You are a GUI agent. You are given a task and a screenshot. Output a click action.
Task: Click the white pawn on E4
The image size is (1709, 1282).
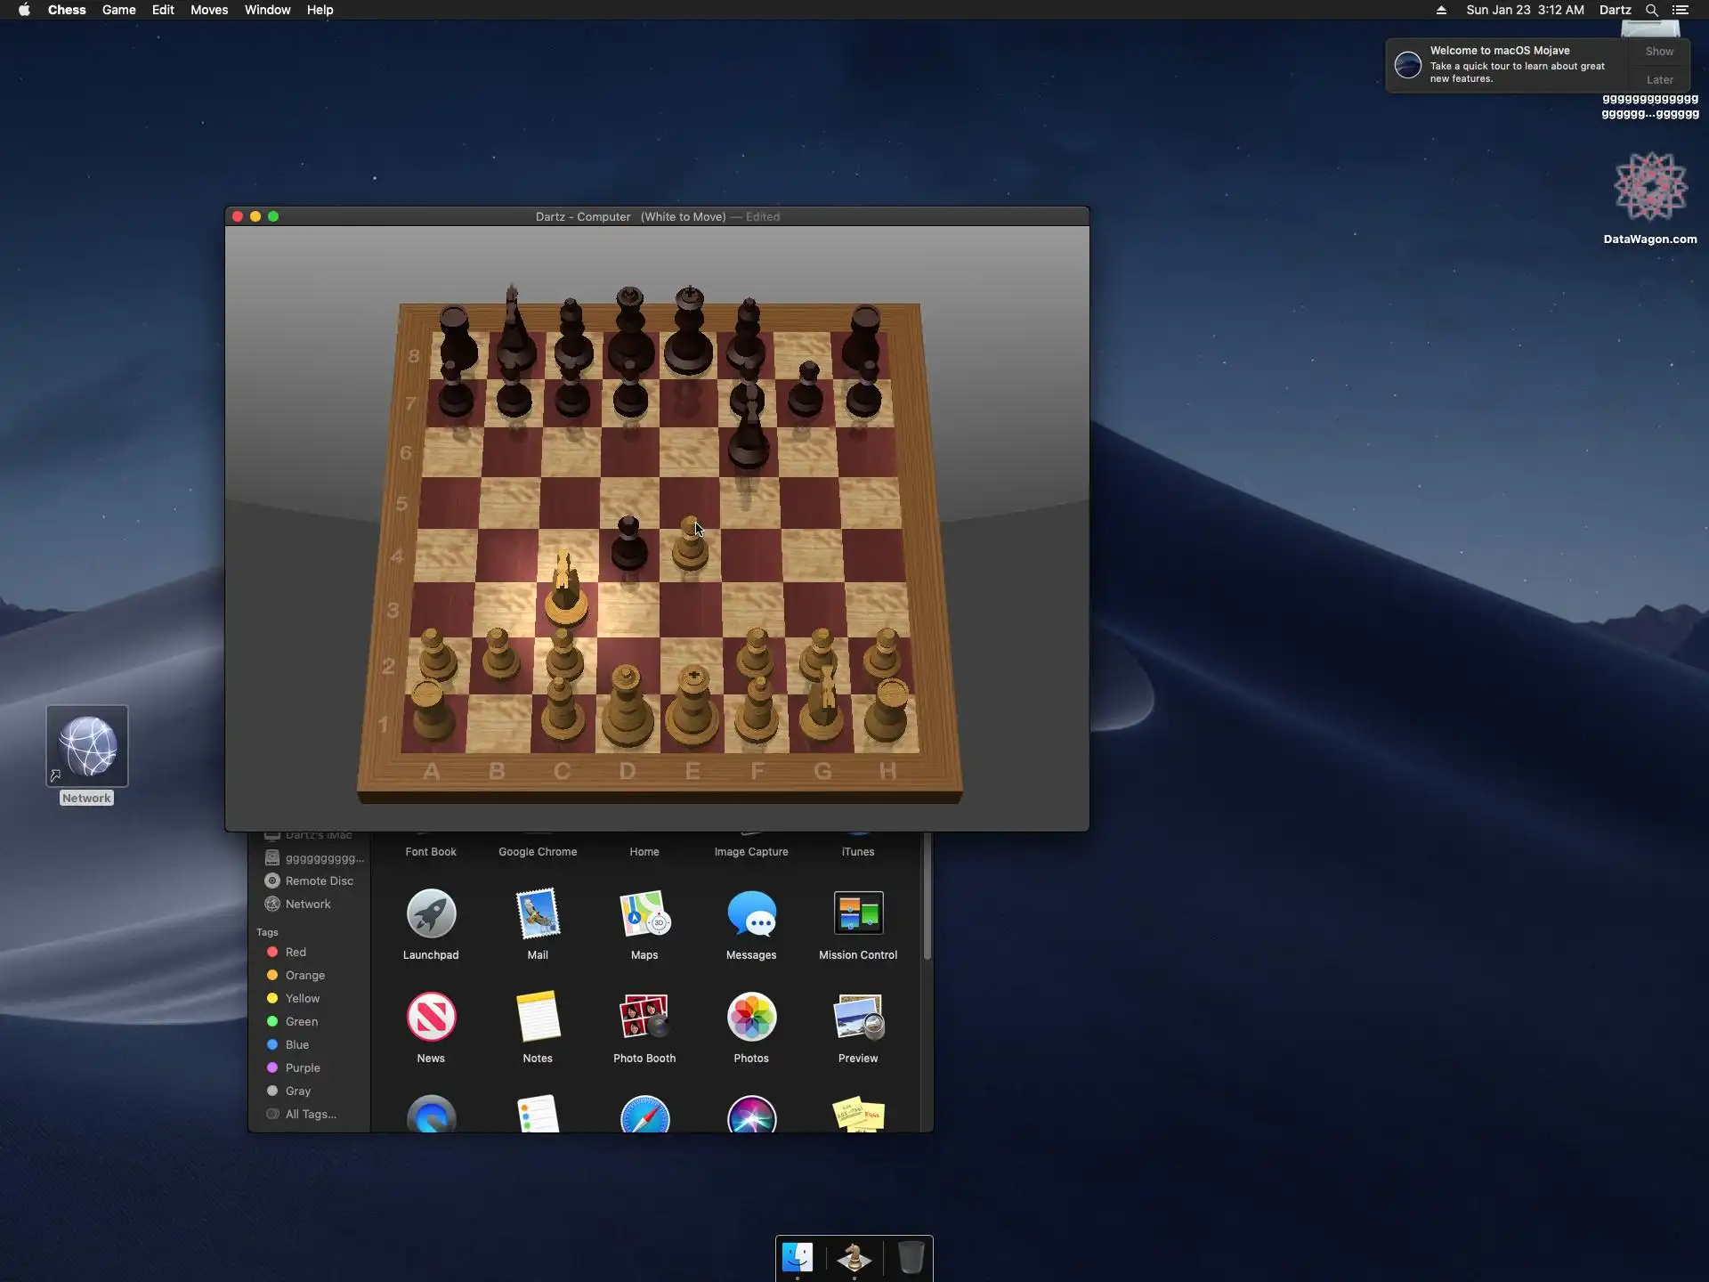(x=690, y=548)
